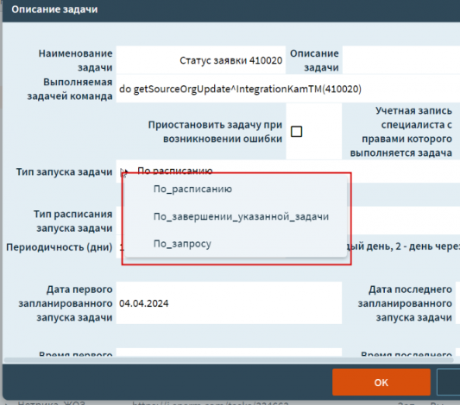
Task: Click the Дата первого запланированного запуска задачи label
Action: point(66,303)
